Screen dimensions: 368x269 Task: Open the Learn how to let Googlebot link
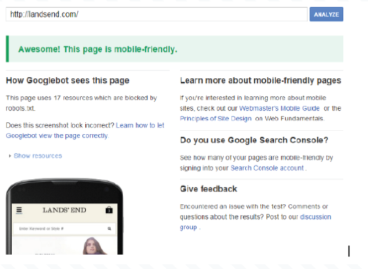tap(85, 130)
